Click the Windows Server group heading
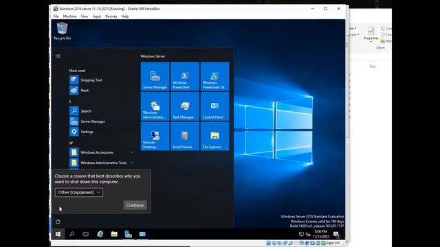The image size is (440, 247). pyautogui.click(x=153, y=56)
